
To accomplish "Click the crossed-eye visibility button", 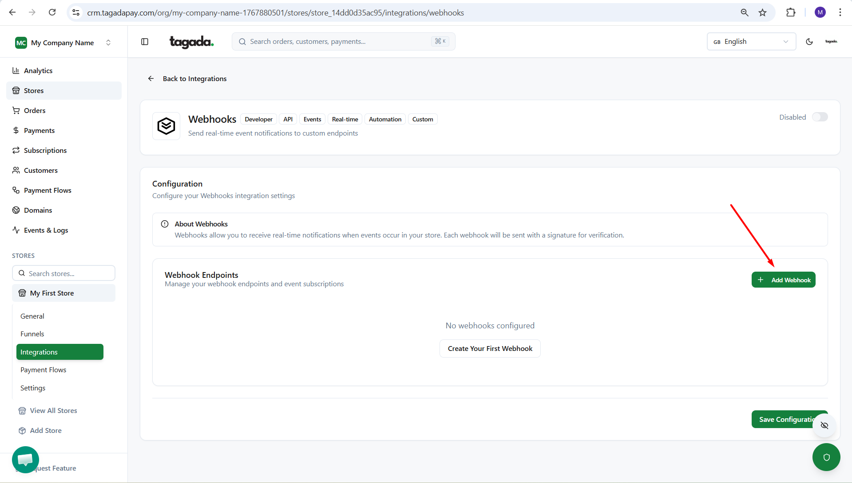I will [x=824, y=425].
